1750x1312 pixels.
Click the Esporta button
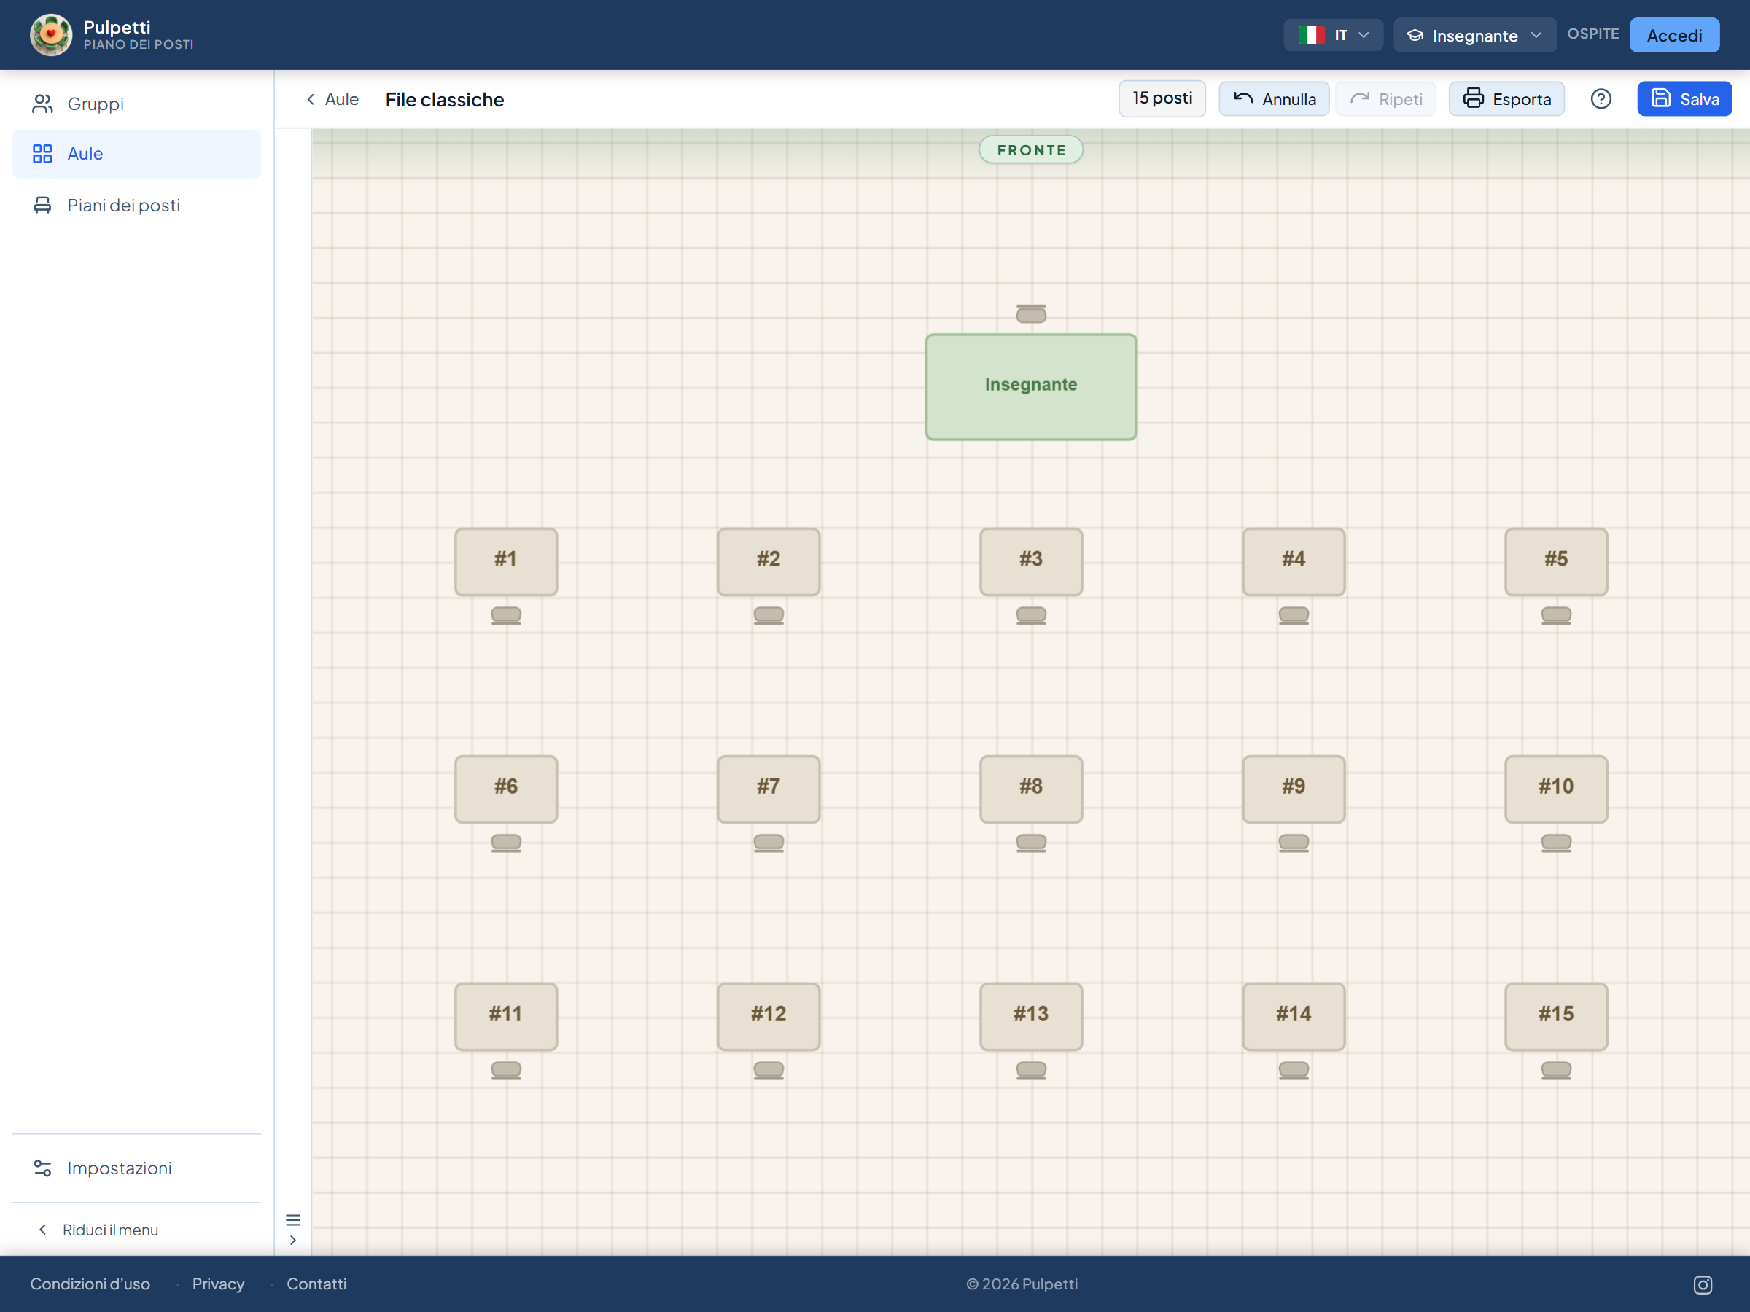coord(1506,99)
